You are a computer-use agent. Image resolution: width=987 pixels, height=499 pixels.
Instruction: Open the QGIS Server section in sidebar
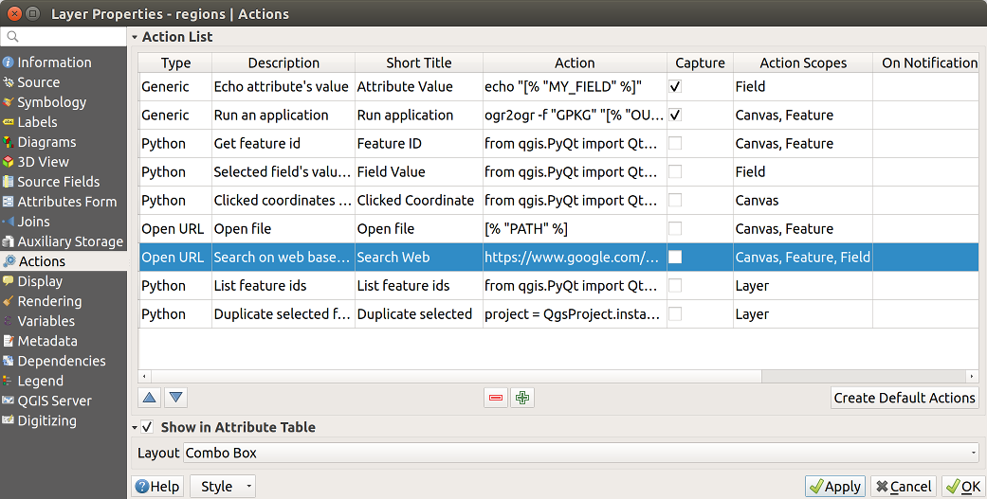(54, 401)
